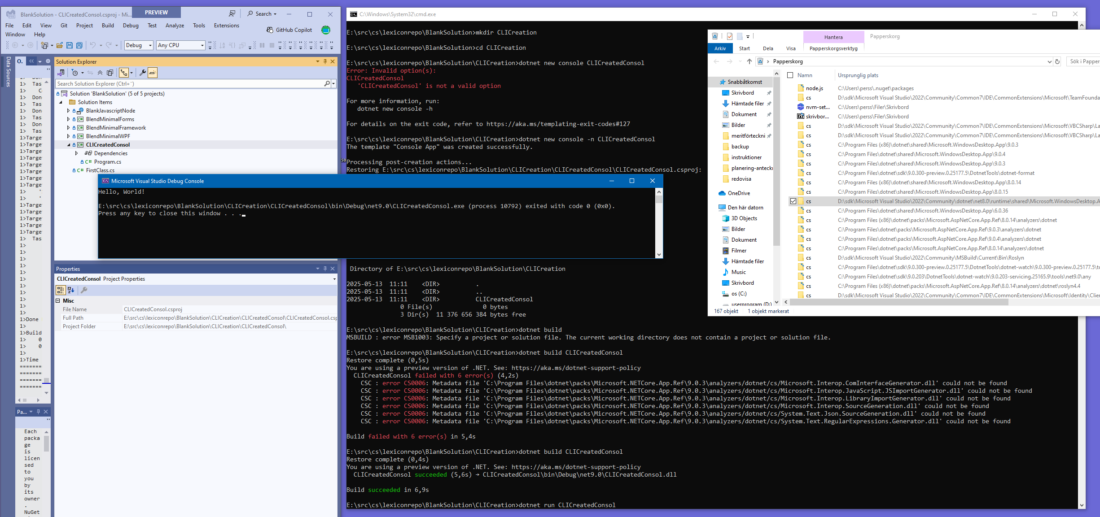
Task: Collapse All items in Solution Explorer
Action: [x=100, y=73]
